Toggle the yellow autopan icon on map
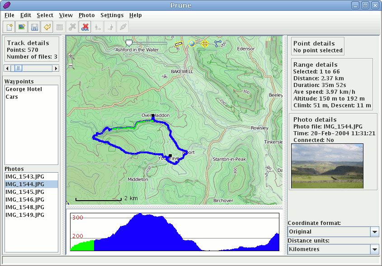This screenshot has width=382, height=266. (x=205, y=44)
